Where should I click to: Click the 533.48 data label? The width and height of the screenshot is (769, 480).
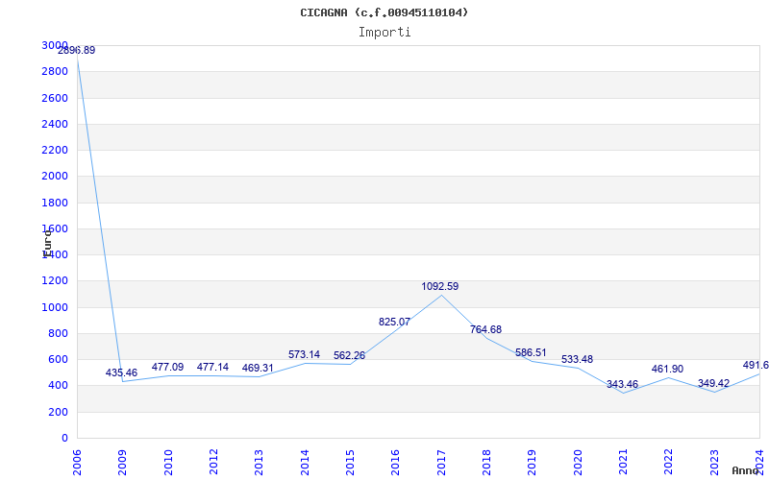click(x=578, y=360)
